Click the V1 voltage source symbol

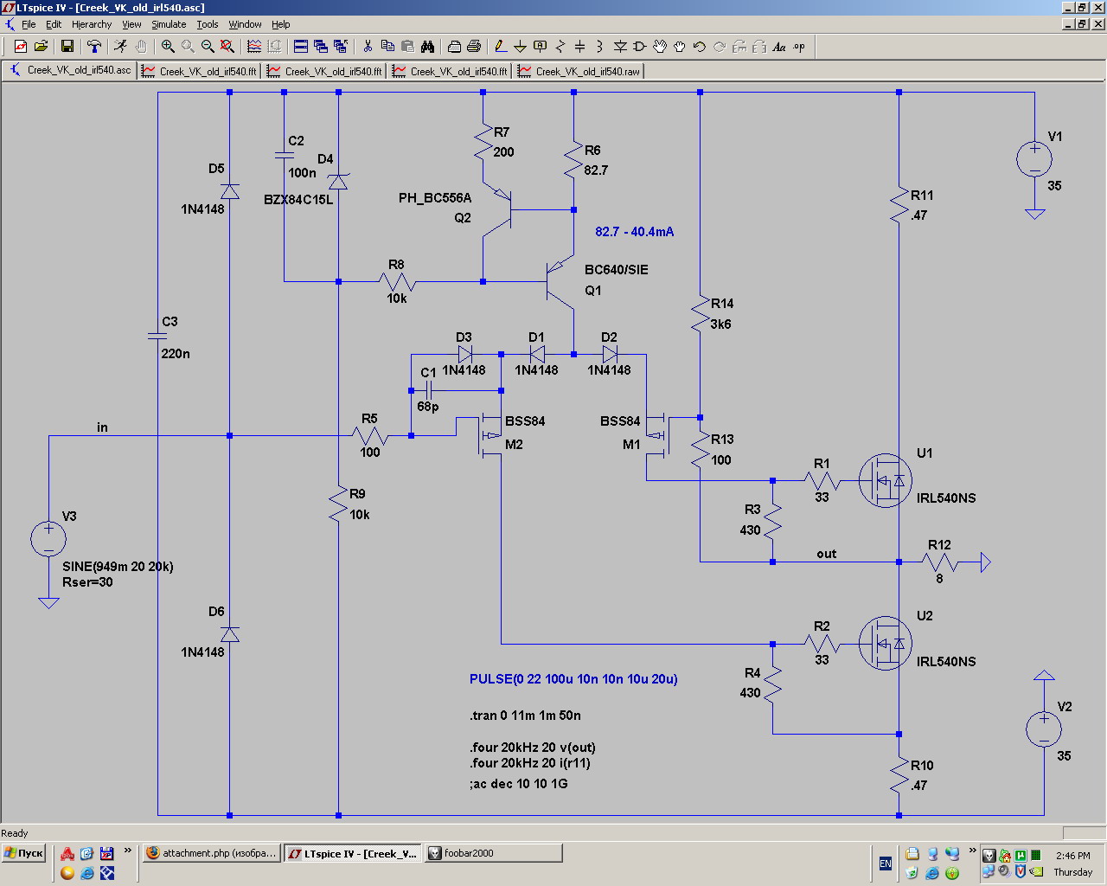click(1034, 159)
